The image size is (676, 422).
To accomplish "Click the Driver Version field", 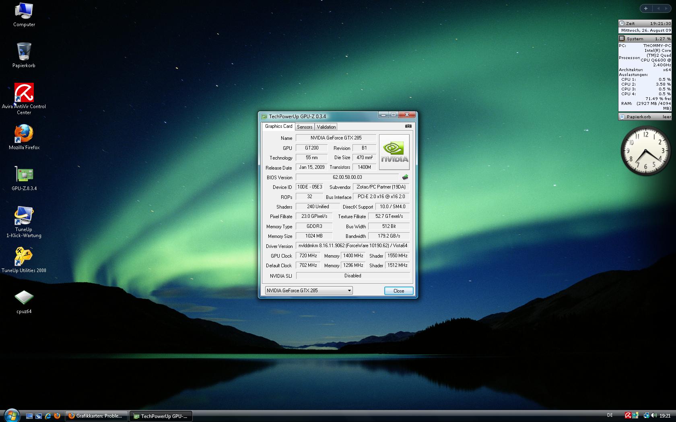I will [x=353, y=246].
